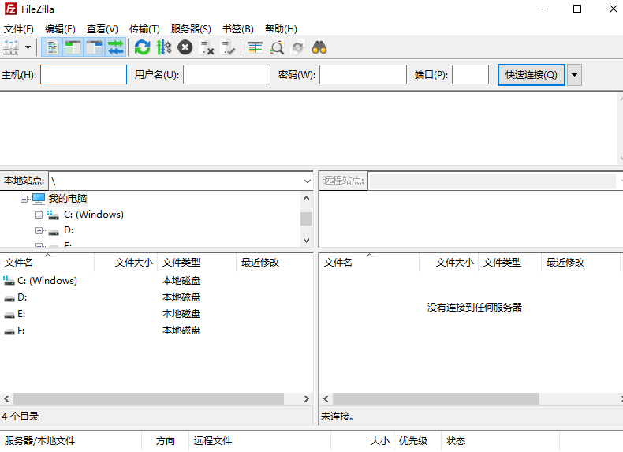Image resolution: width=623 pixels, height=452 pixels.
Task: Select the E: row in local file list
Action: pos(157,314)
